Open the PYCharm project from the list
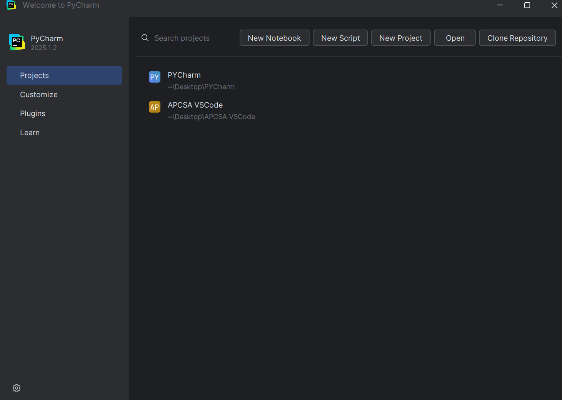The height and width of the screenshot is (400, 562). [x=184, y=75]
